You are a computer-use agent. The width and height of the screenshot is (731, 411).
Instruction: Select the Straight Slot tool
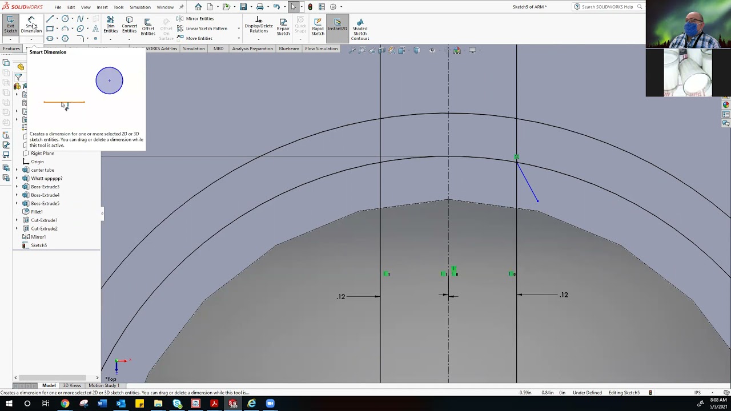(50, 39)
